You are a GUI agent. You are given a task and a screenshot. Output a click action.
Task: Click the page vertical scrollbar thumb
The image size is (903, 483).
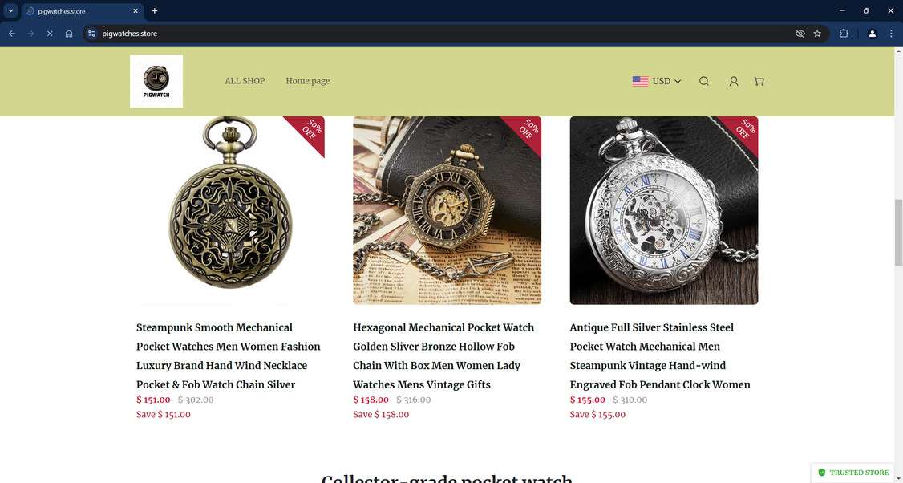point(898,230)
